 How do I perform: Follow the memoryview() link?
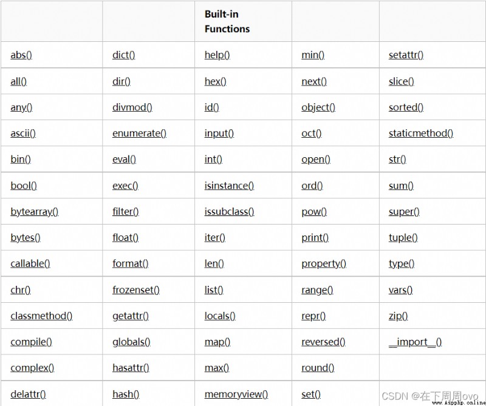(x=236, y=394)
